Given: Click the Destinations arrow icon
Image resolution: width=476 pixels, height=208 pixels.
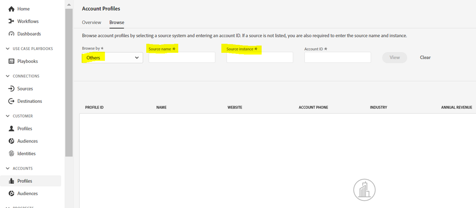Looking at the screenshot, I should pos(11,101).
